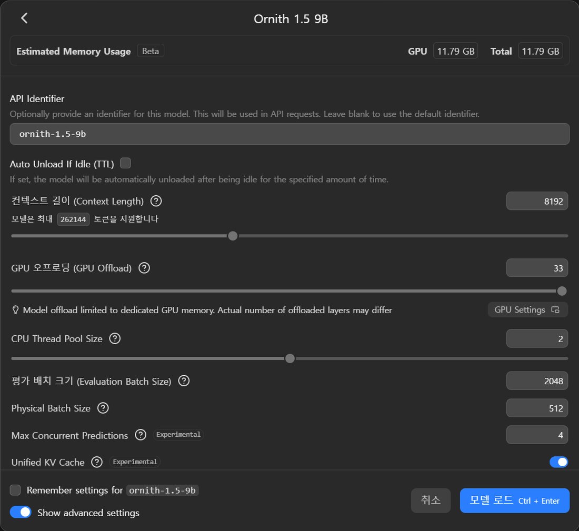The image size is (579, 531).
Task: Open help icon for CPU Thread Pool Size
Action: 115,338
